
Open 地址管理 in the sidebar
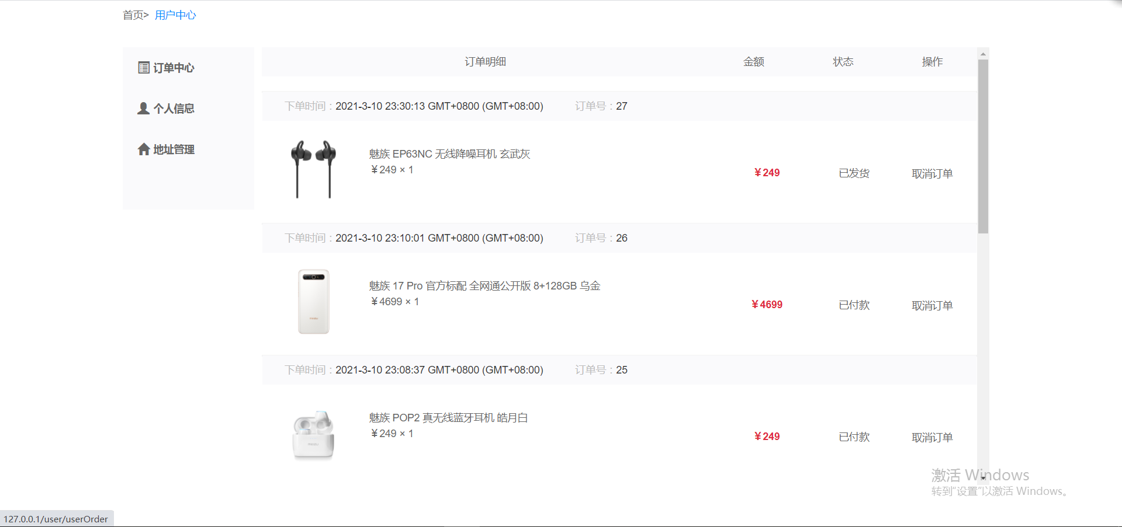pos(174,150)
